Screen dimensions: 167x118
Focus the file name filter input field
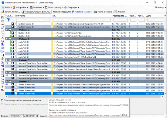33,20
